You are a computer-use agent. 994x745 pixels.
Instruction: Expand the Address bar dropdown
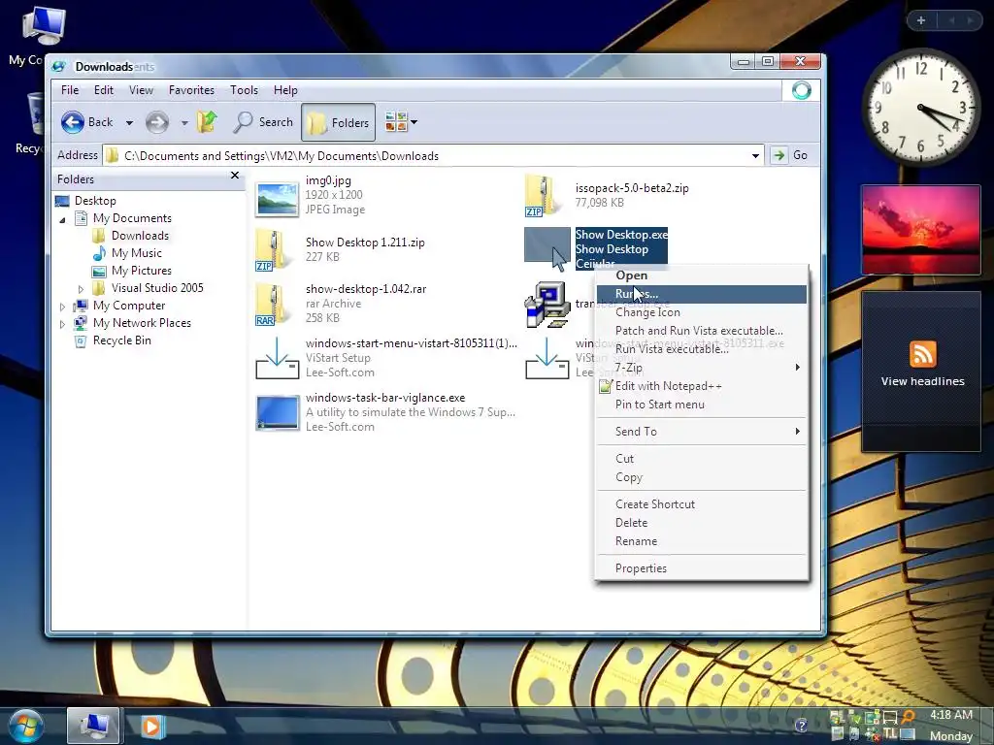(755, 156)
